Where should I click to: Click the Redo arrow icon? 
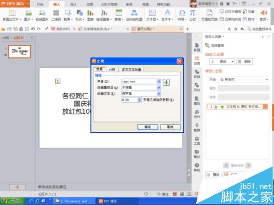39,29
